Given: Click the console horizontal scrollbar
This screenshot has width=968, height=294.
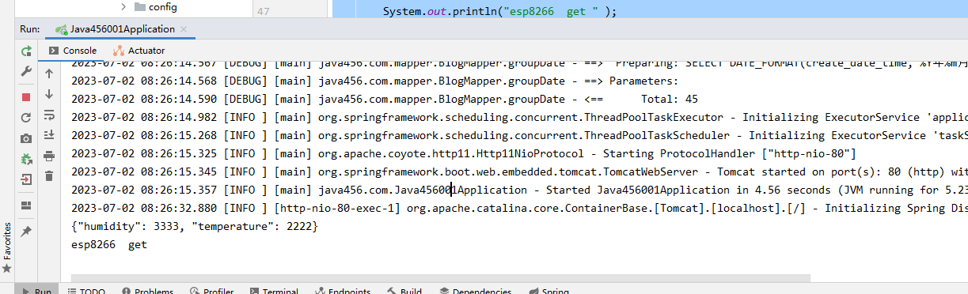Looking at the screenshot, I should 441,277.
